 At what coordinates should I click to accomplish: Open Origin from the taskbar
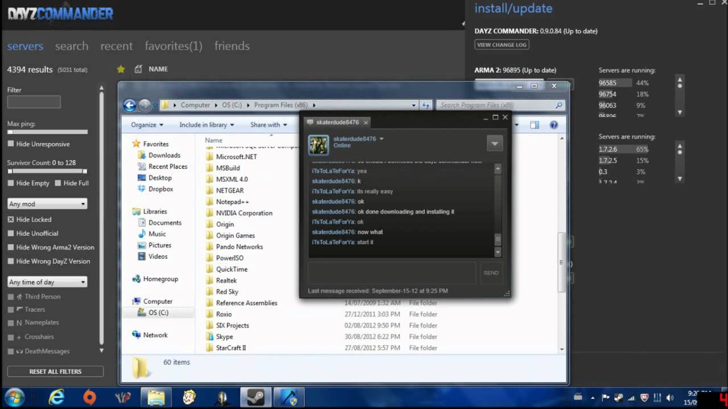click(90, 398)
